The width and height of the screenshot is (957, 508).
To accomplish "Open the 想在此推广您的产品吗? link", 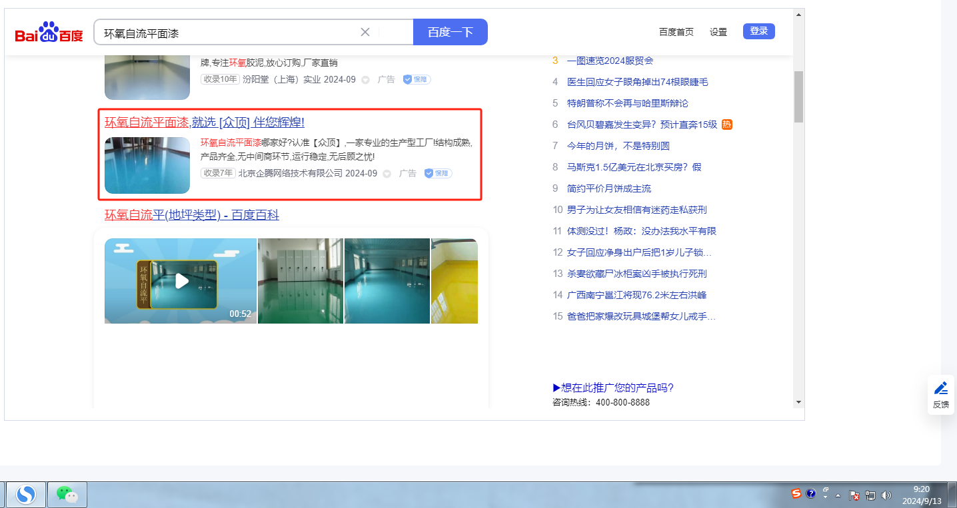I will pyautogui.click(x=613, y=388).
